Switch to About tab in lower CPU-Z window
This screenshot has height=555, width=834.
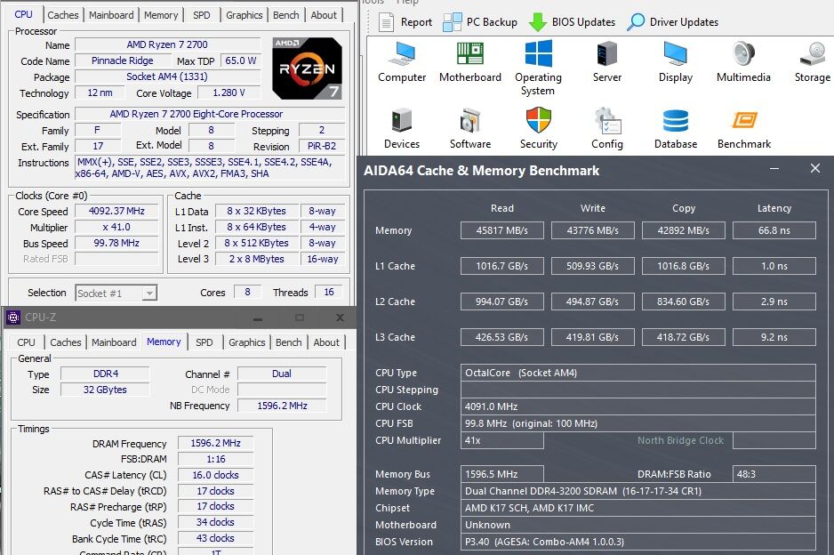coord(326,342)
